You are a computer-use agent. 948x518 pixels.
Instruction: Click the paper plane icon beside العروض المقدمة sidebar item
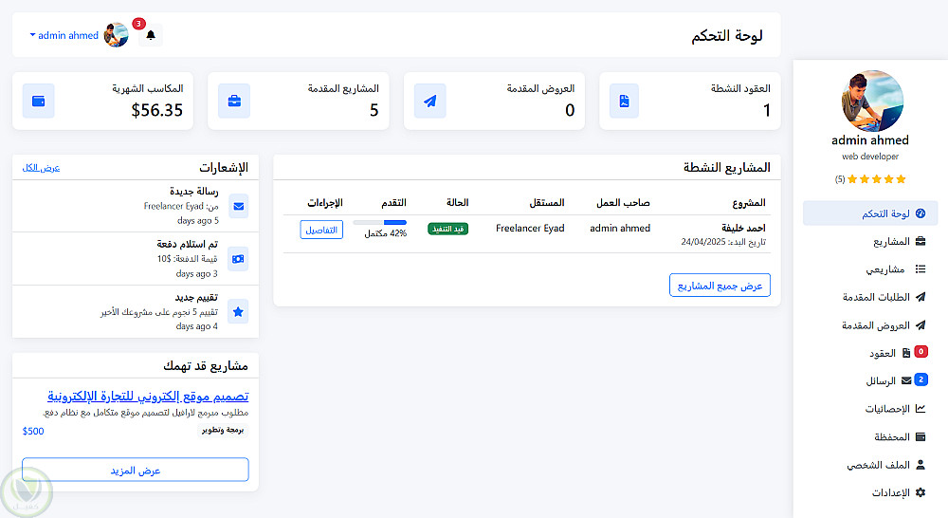click(x=921, y=325)
